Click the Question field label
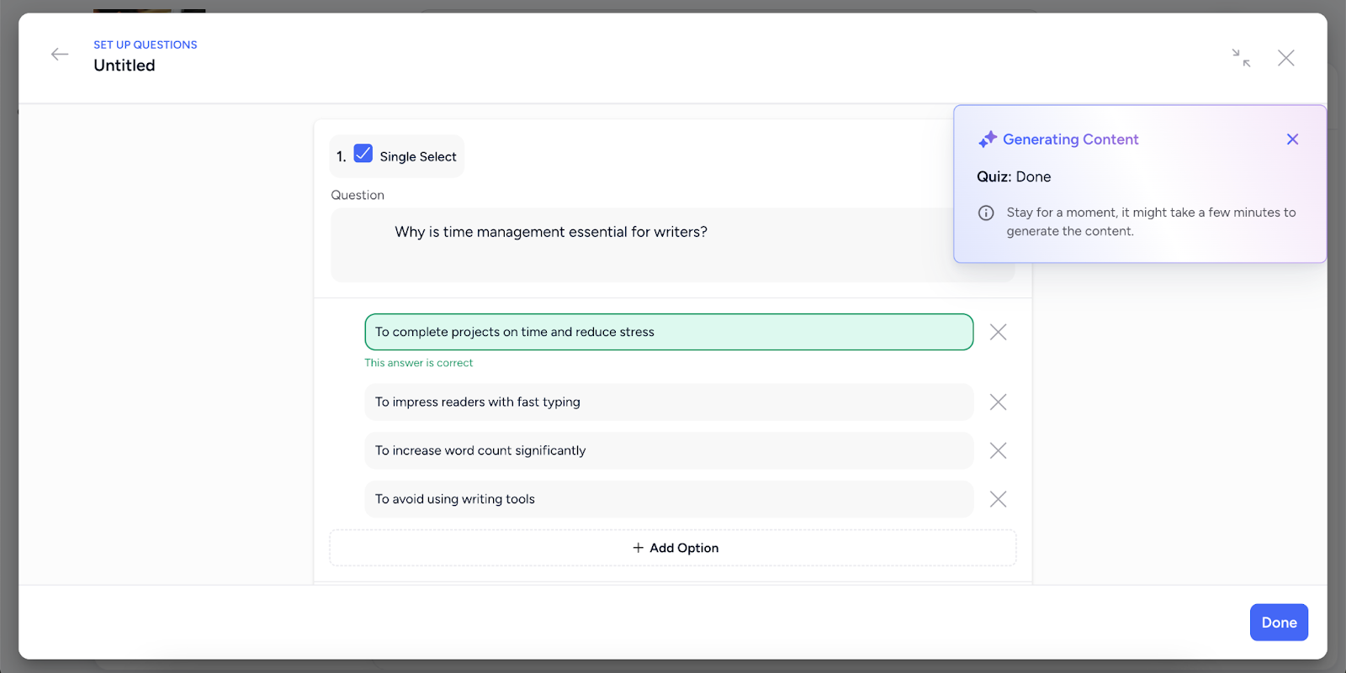Viewport: 1346px width, 673px height. coord(358,195)
